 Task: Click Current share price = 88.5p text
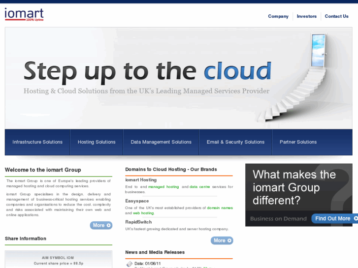pyautogui.click(x=59, y=264)
